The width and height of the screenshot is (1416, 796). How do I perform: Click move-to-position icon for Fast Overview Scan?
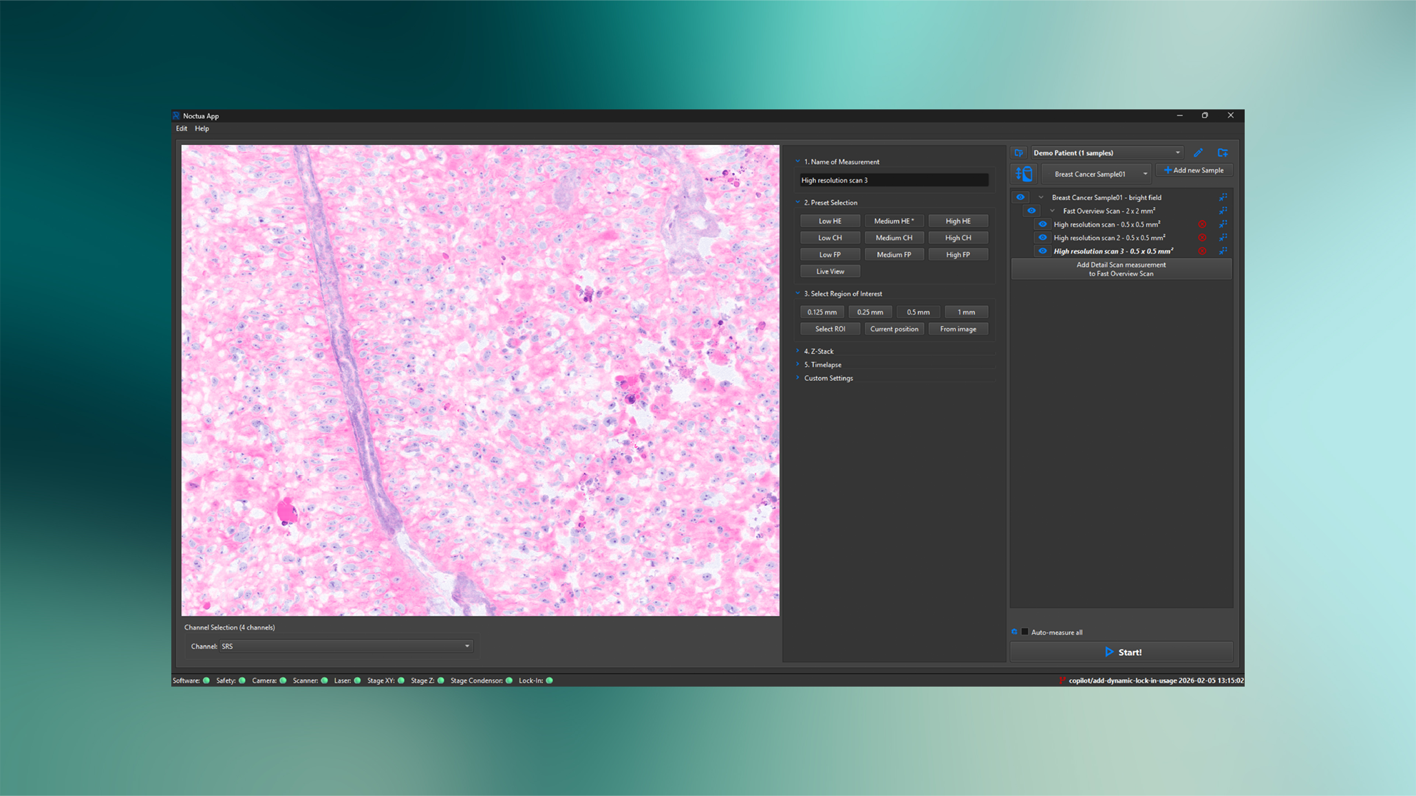(1223, 211)
